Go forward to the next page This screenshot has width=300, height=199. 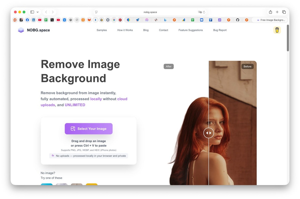pos(53,12)
